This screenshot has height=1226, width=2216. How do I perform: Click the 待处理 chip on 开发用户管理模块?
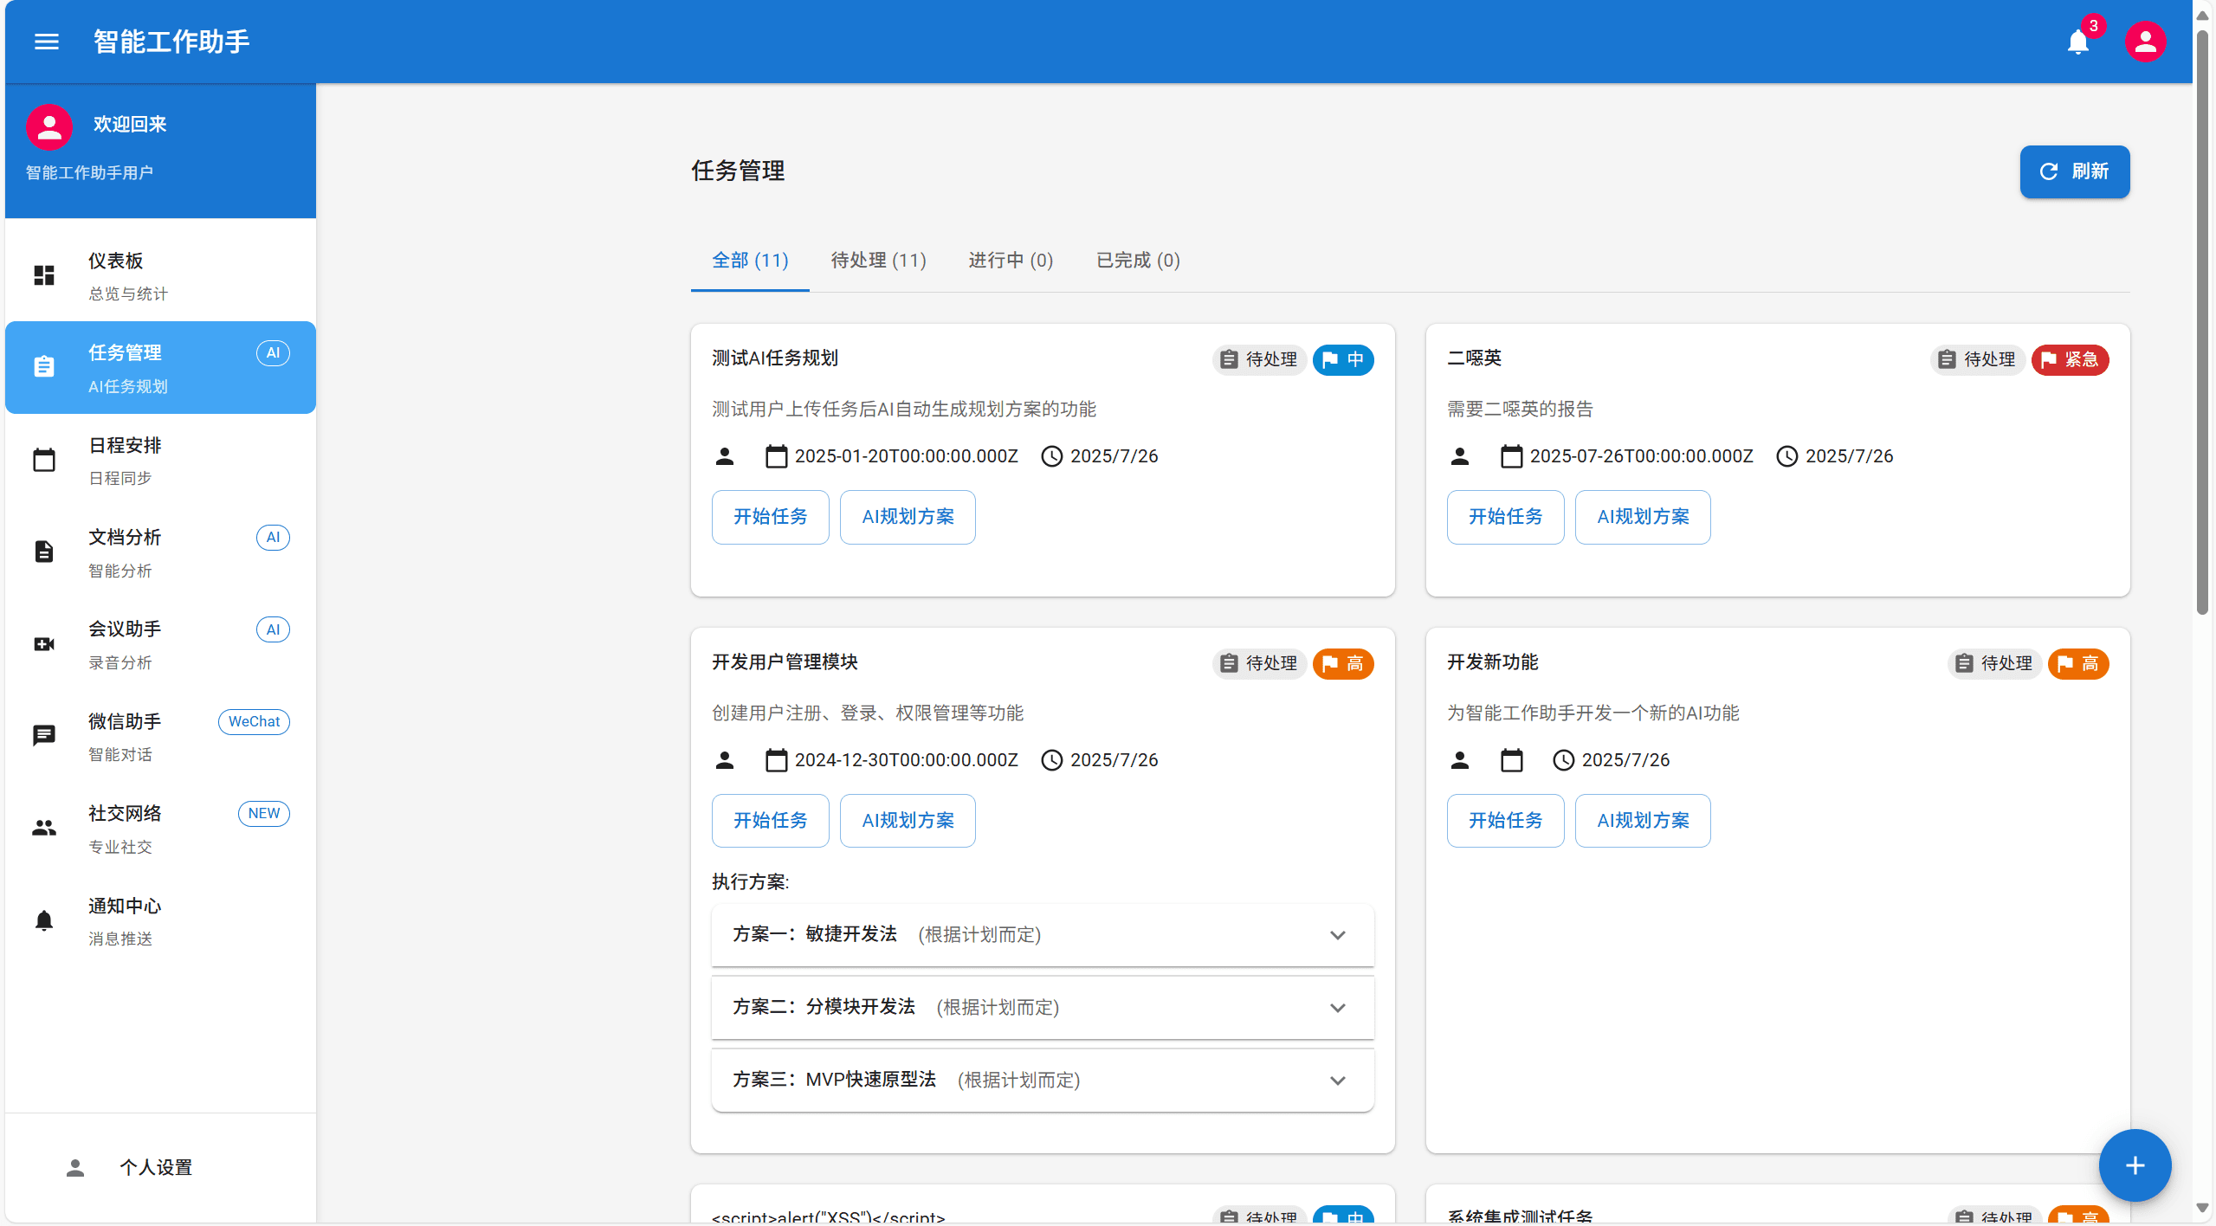click(1260, 664)
